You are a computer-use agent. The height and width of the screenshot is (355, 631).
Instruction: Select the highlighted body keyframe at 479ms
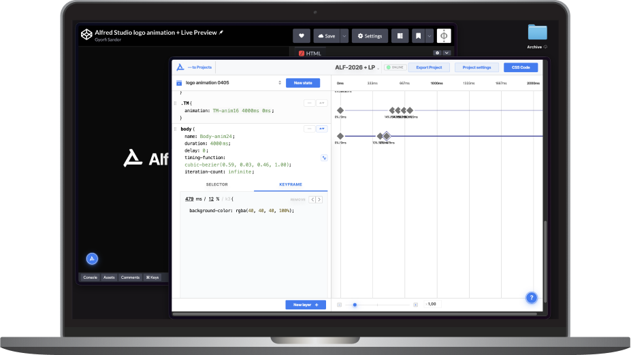click(x=387, y=136)
